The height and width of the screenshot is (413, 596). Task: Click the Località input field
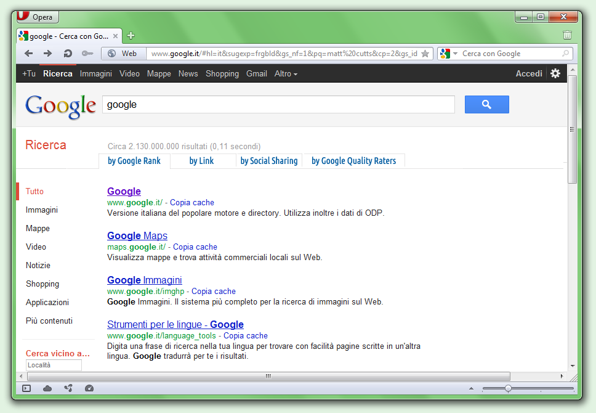tap(54, 365)
